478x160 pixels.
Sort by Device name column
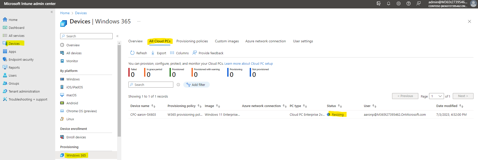click(143, 106)
